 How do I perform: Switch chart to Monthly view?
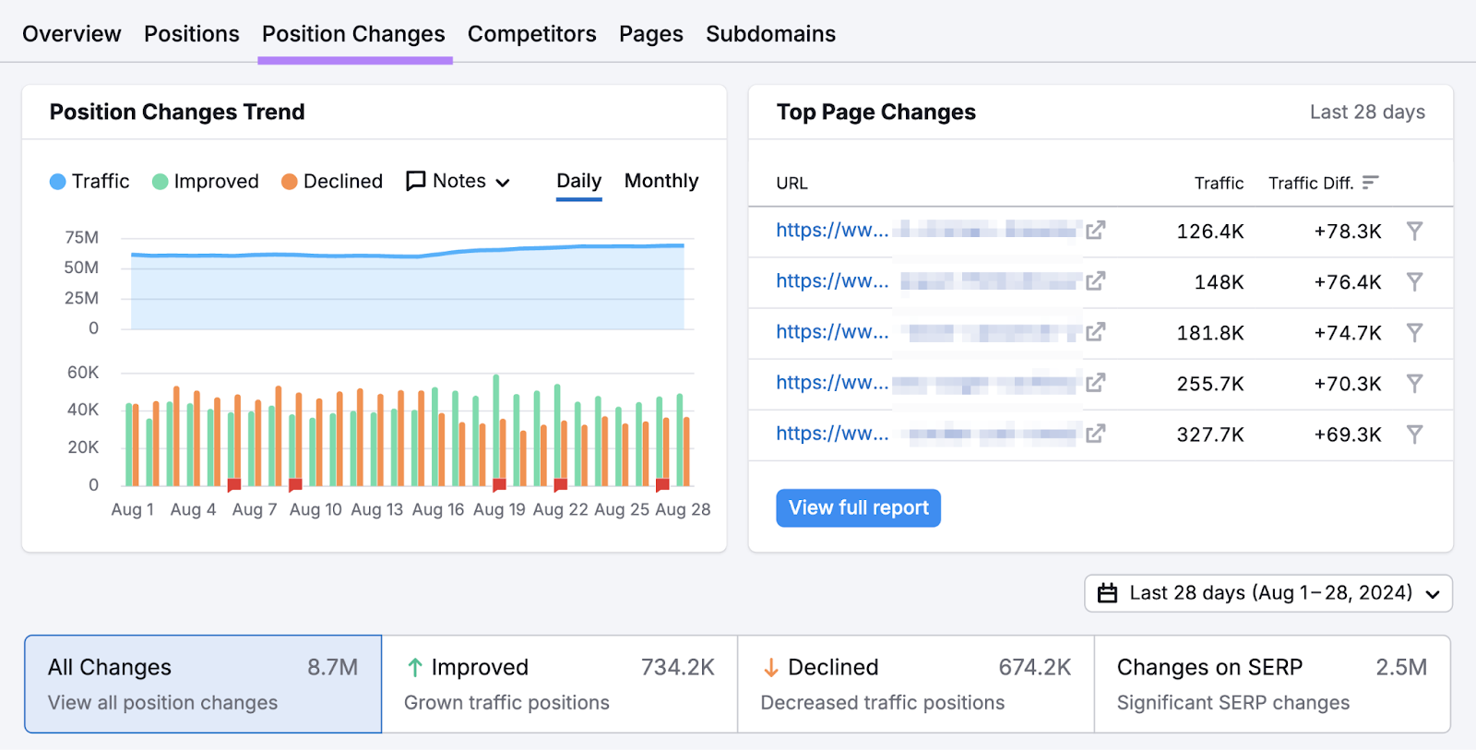[x=661, y=182]
